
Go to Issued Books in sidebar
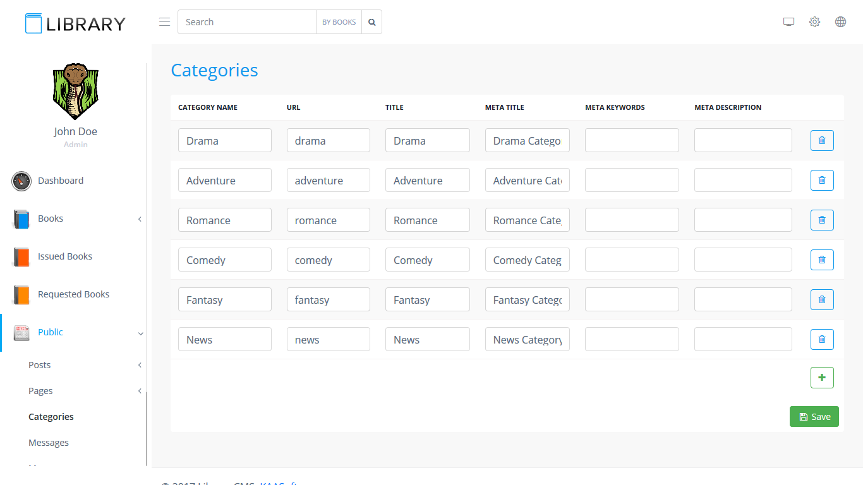pos(64,256)
